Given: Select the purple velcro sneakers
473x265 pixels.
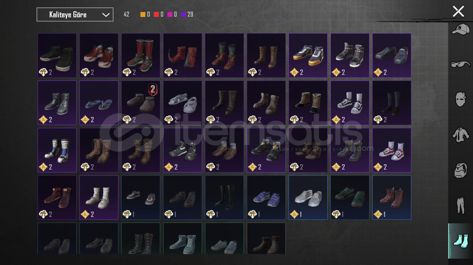Looking at the screenshot, I should [266, 198].
